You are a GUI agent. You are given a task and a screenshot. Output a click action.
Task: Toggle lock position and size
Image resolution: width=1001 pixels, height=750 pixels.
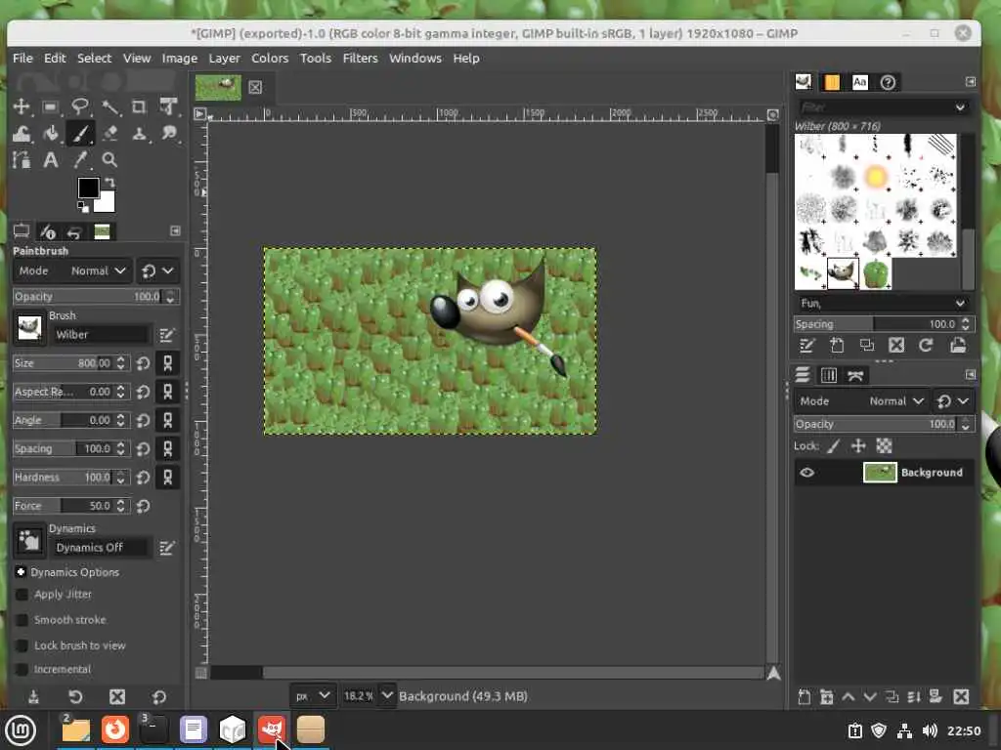click(858, 446)
